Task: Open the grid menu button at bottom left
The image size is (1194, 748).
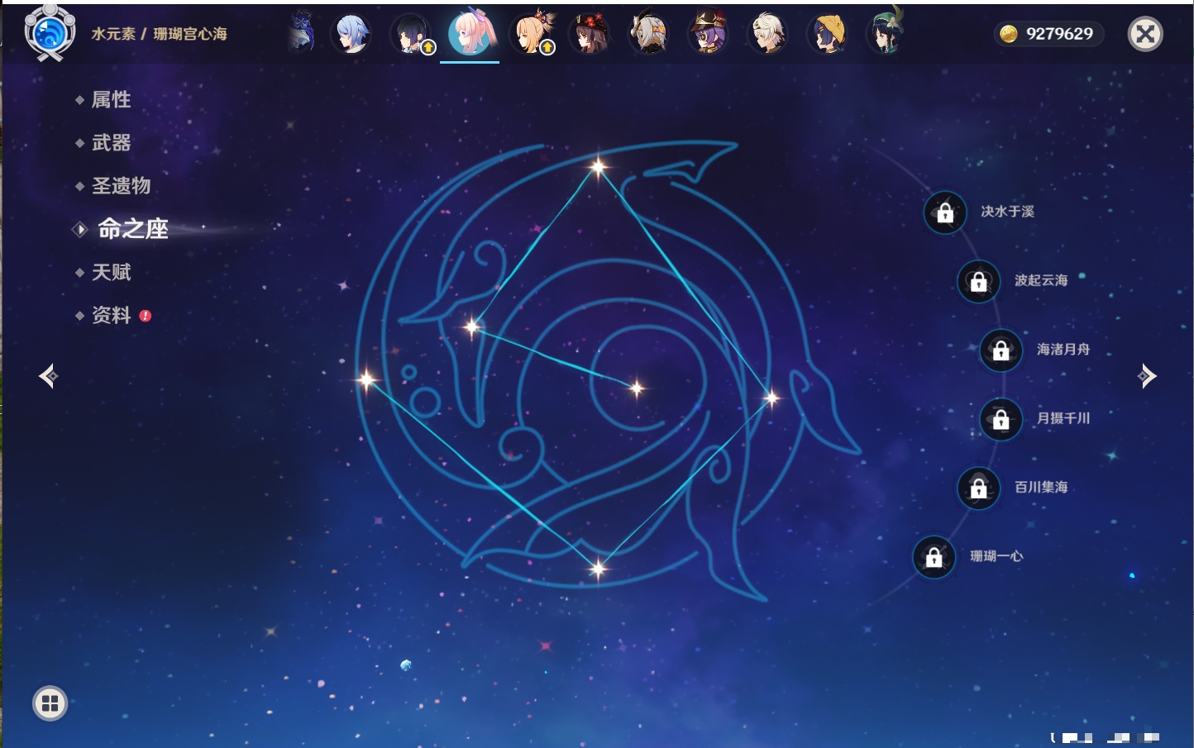Action: click(50, 703)
